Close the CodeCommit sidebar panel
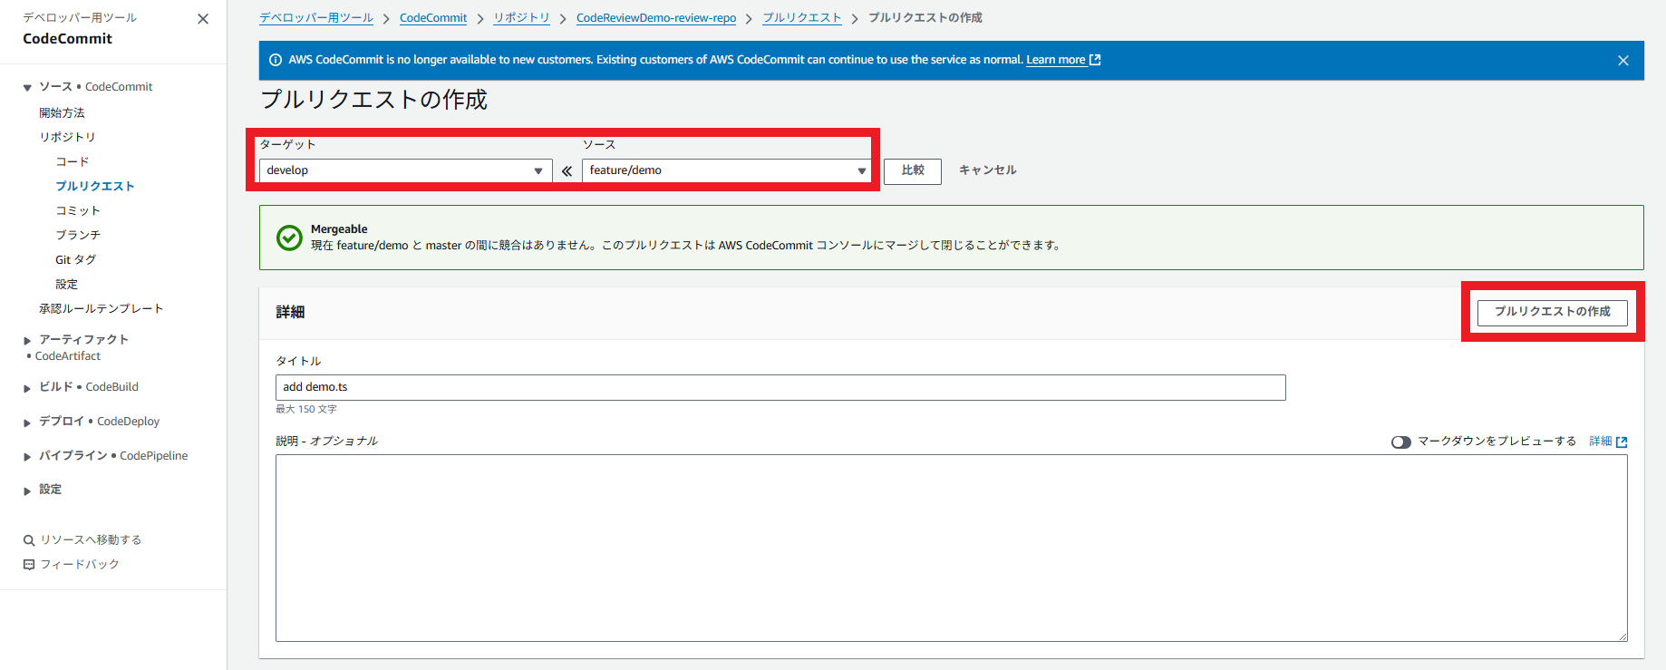Screen dimensions: 1666x670 pyautogui.click(x=203, y=19)
